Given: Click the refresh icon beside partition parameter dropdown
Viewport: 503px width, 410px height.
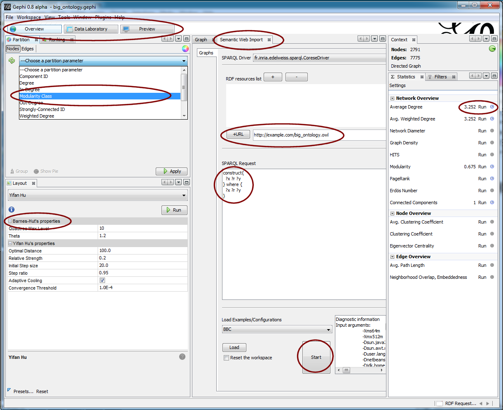Looking at the screenshot, I should 12,61.
